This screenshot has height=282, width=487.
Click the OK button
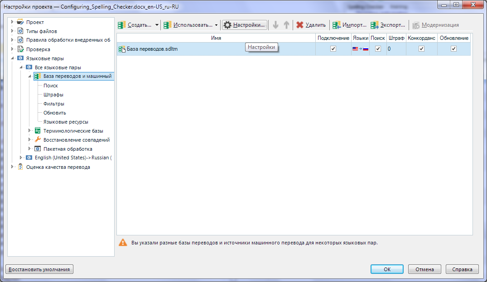387,269
